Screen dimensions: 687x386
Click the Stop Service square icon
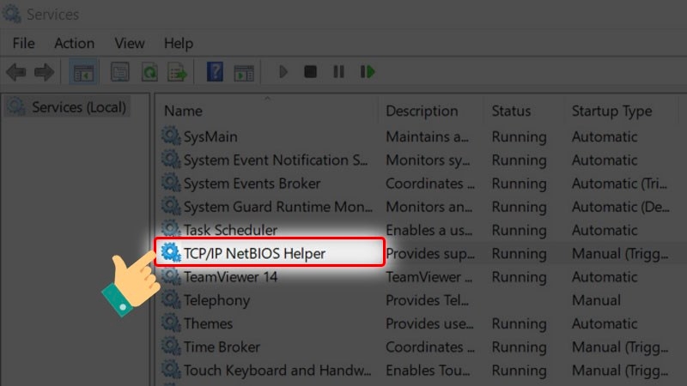(310, 73)
